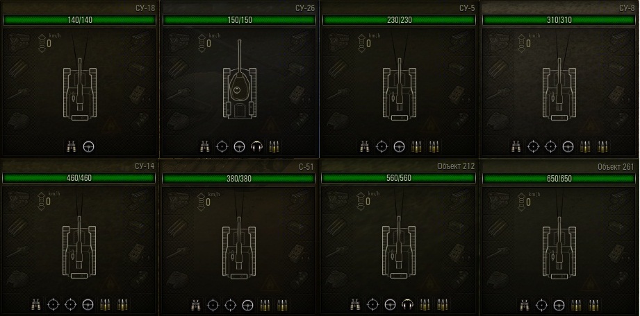Select the gunner crosshair in Объект 261 panel
The height and width of the screenshot is (316, 640).
541,304
